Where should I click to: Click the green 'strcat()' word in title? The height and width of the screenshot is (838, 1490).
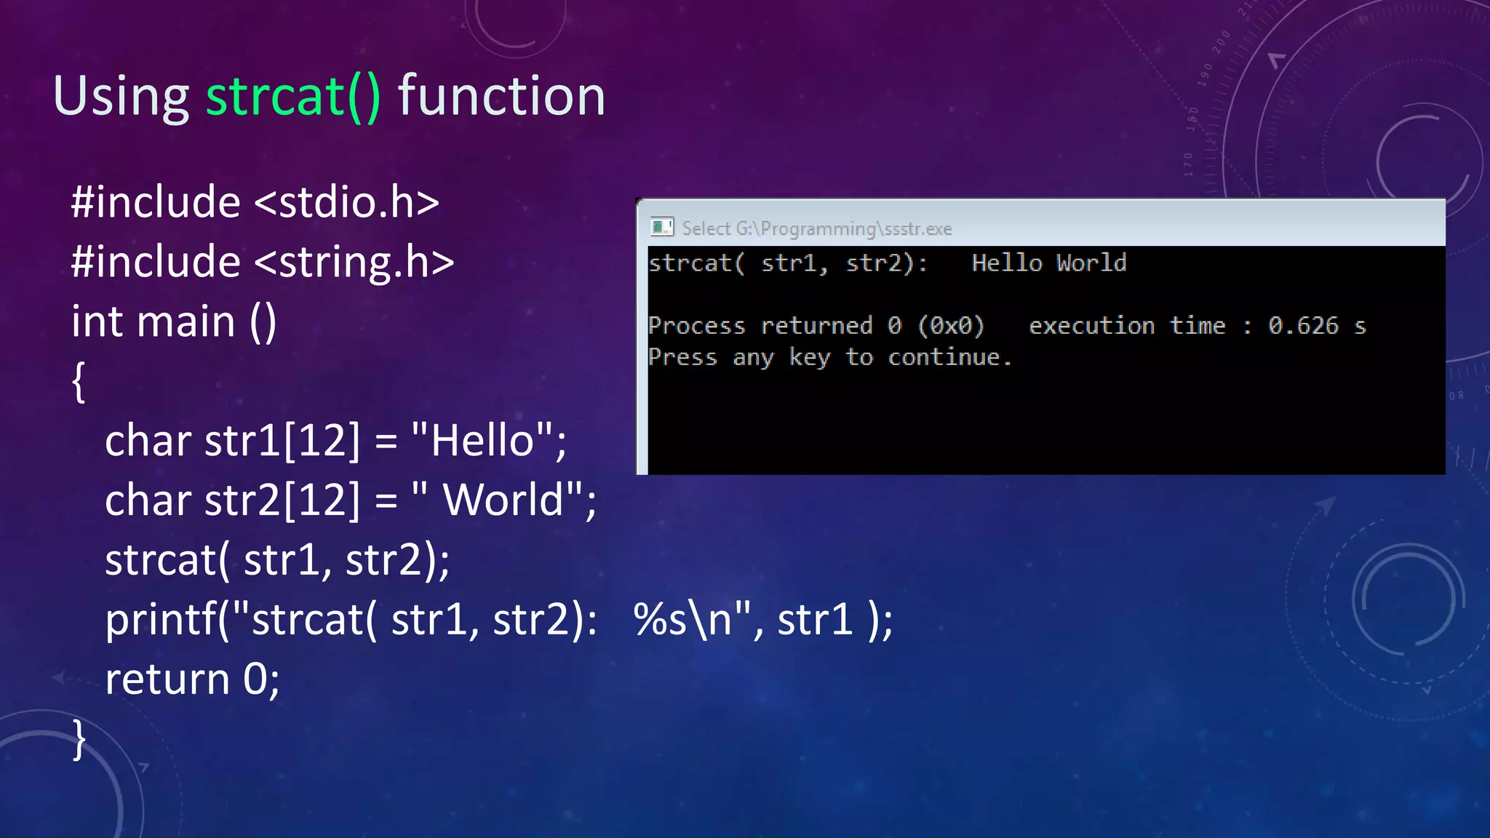[x=293, y=97]
